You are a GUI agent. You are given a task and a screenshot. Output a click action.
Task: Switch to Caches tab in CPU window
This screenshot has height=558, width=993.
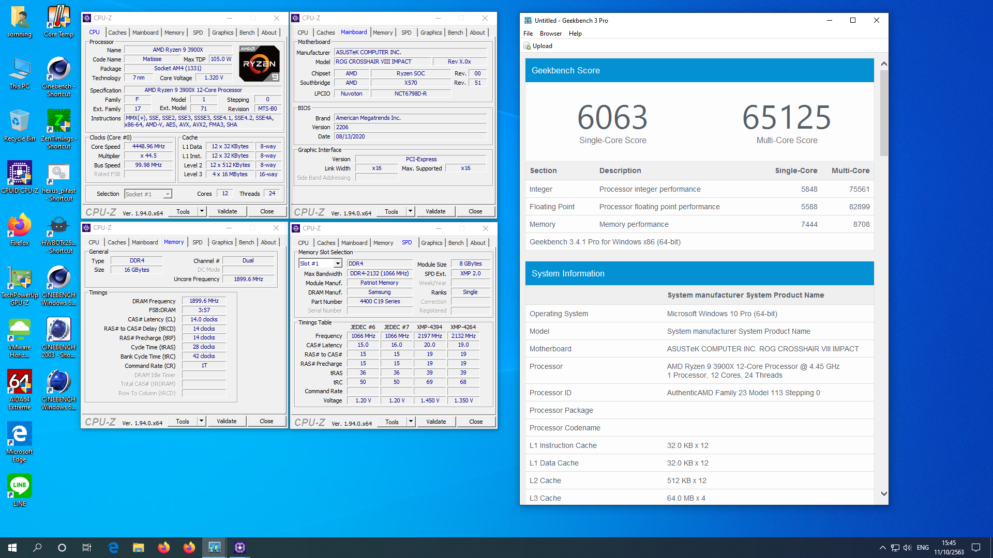(117, 33)
